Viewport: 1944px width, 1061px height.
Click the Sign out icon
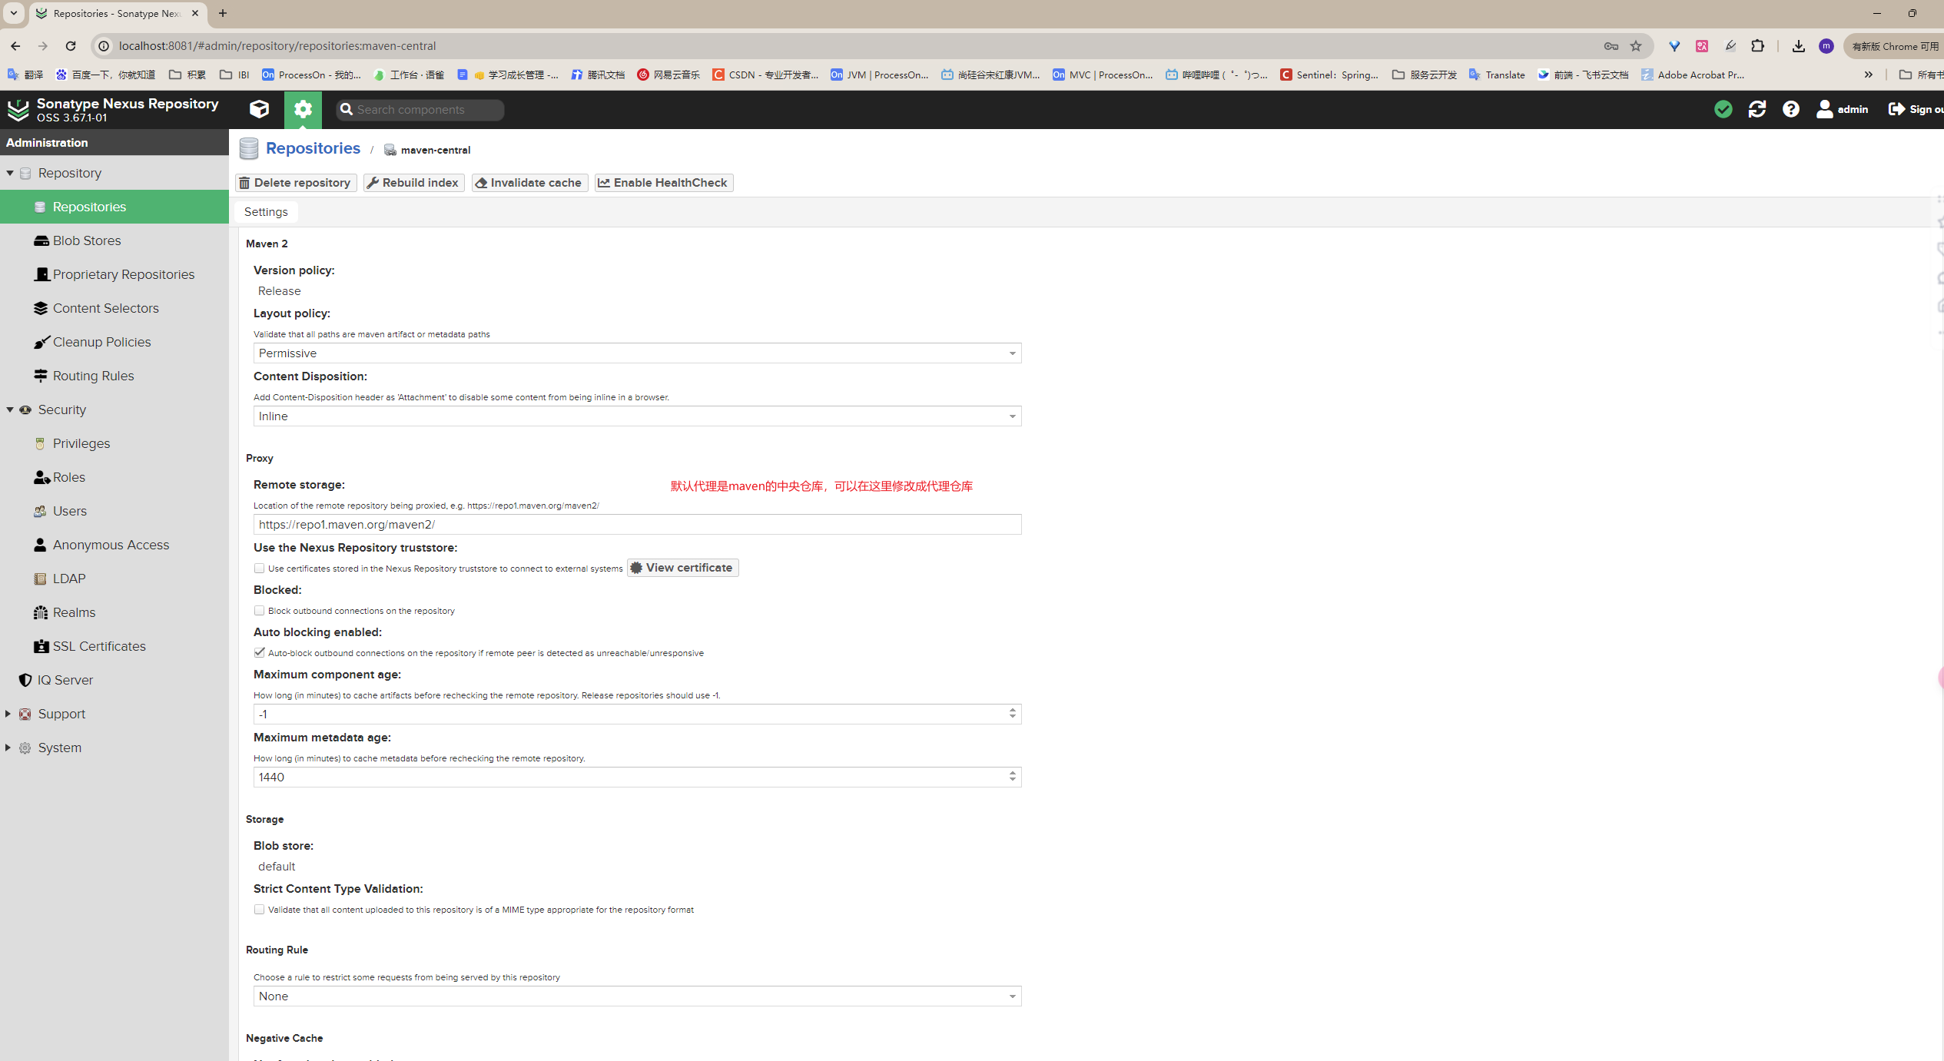[1896, 109]
